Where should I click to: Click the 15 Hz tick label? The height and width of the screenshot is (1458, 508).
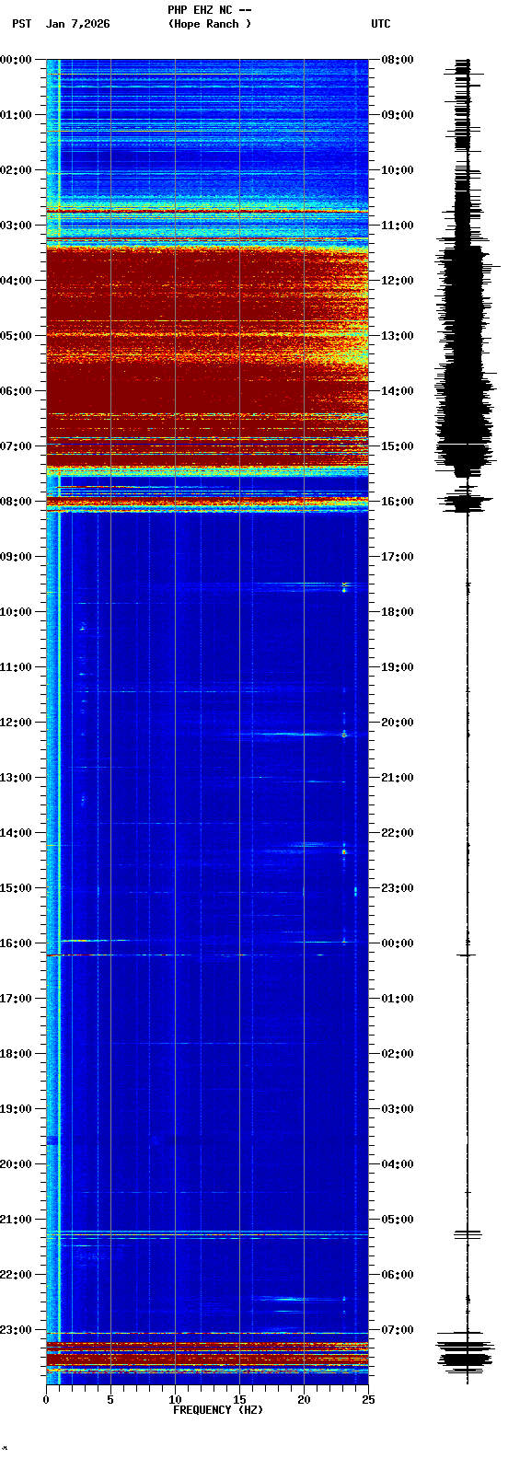click(239, 1400)
